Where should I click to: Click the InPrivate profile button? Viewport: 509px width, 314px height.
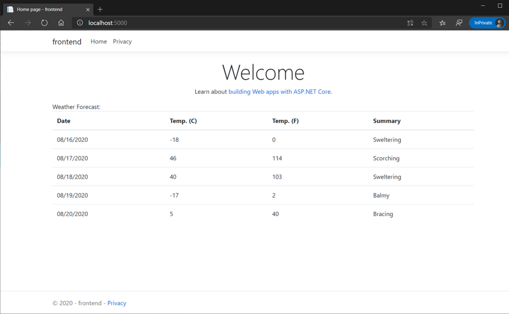[x=487, y=23]
